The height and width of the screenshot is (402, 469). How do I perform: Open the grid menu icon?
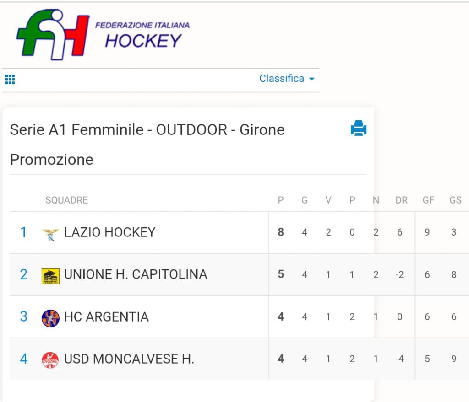coord(10,79)
